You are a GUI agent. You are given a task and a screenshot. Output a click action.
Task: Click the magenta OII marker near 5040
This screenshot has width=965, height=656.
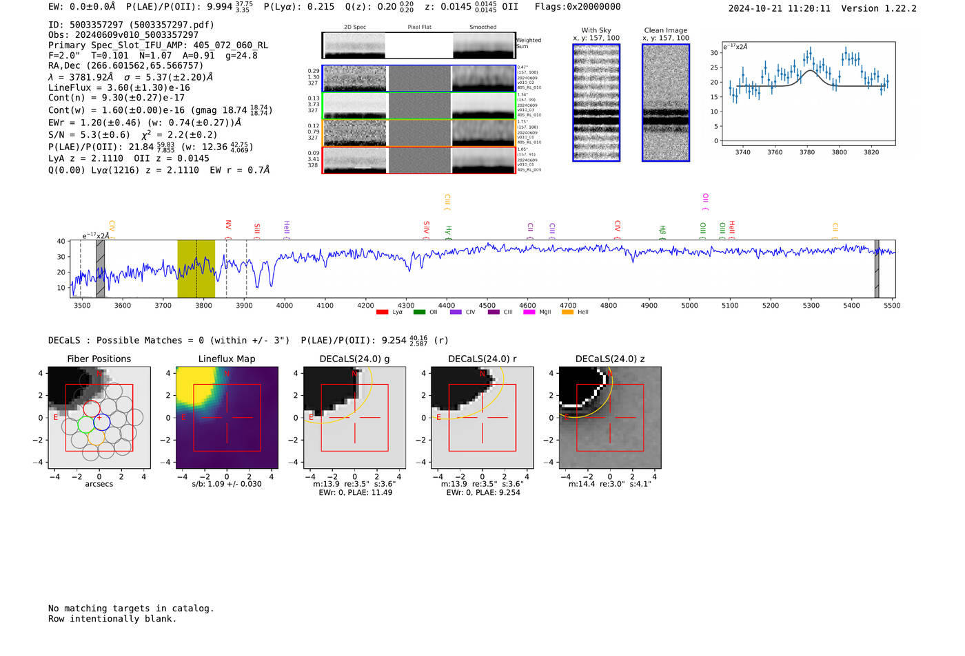coord(705,202)
